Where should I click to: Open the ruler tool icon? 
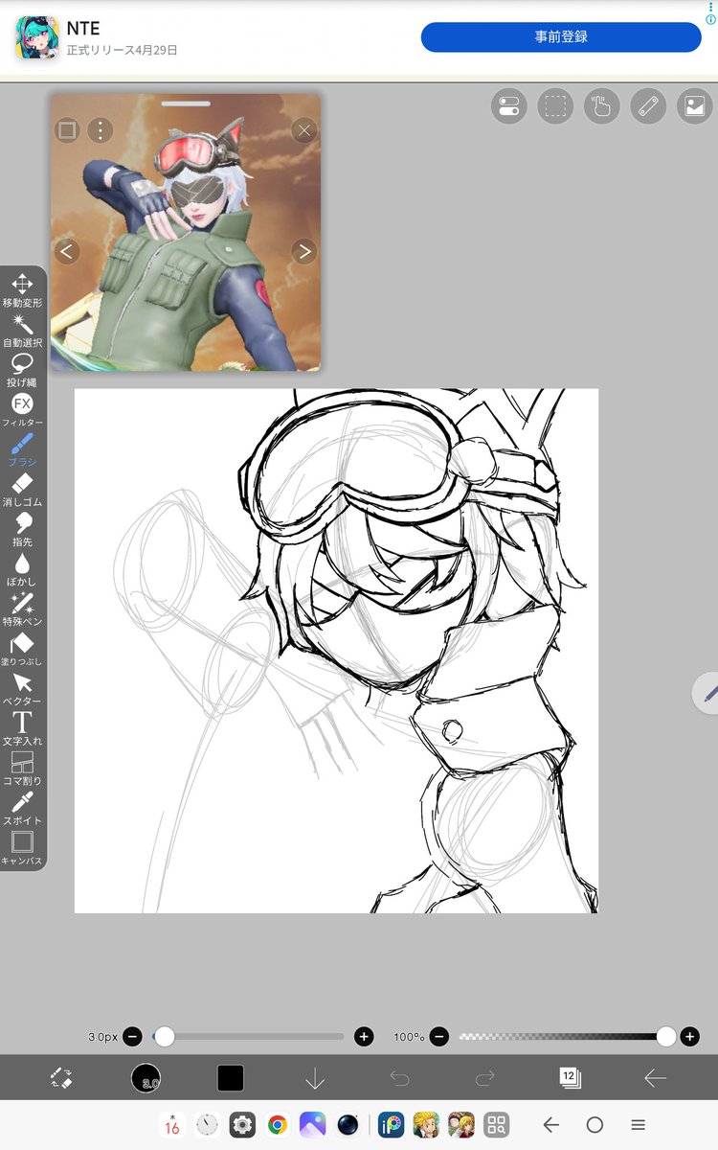648,105
